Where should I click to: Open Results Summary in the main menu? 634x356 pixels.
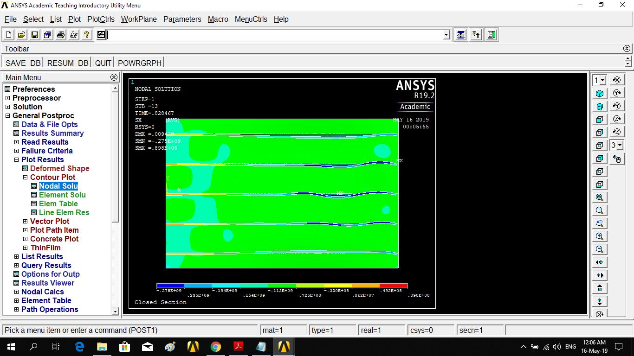click(x=52, y=133)
